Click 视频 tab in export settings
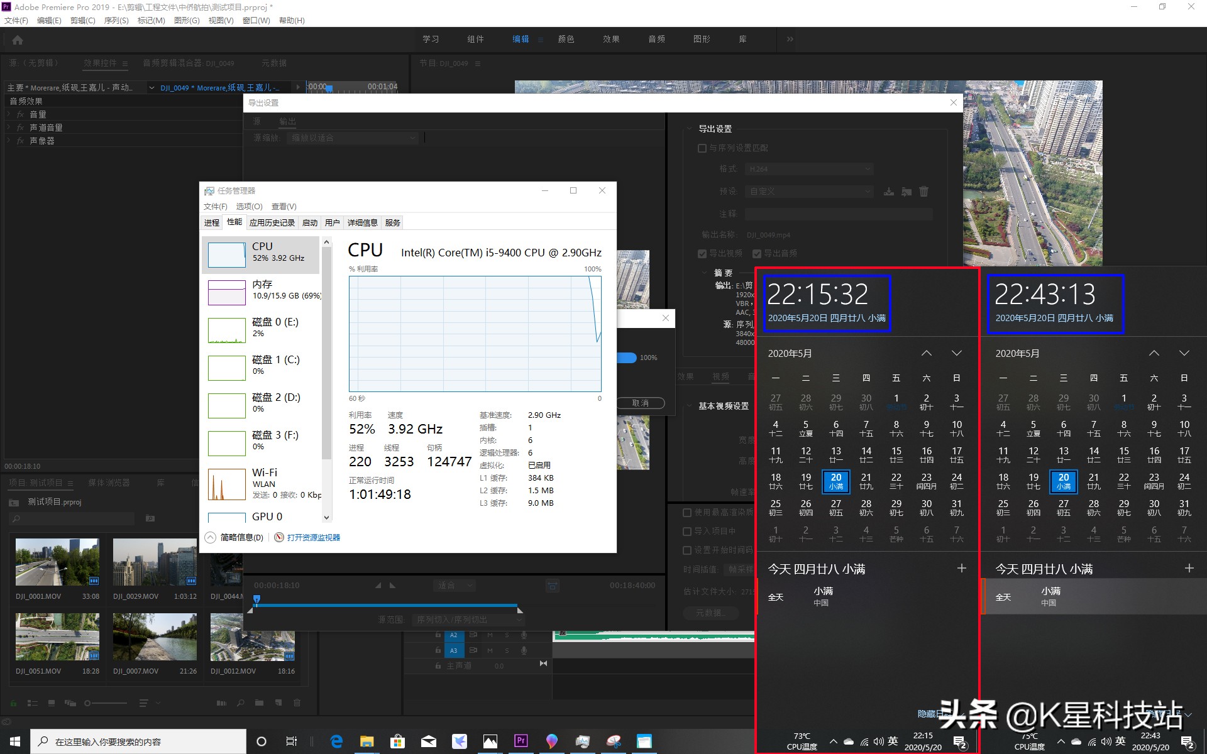1207x754 pixels. click(720, 377)
